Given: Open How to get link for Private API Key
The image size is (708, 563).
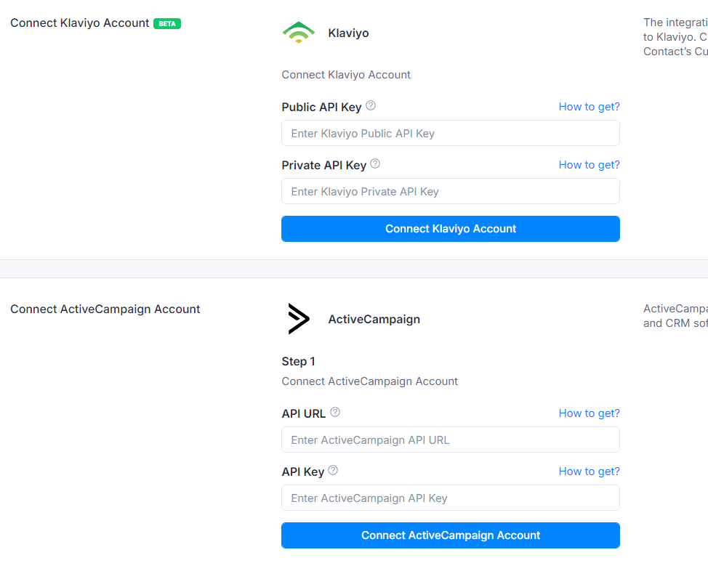Looking at the screenshot, I should point(590,165).
